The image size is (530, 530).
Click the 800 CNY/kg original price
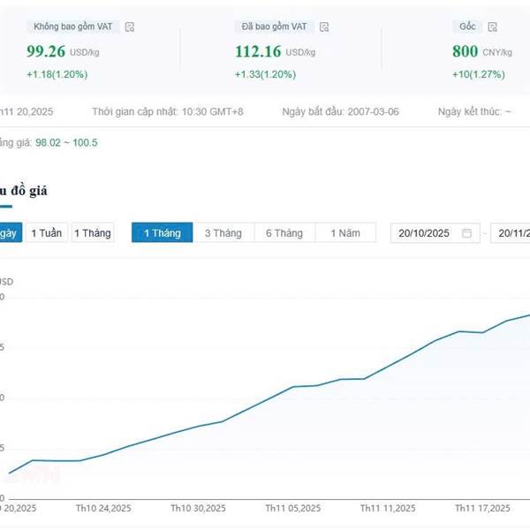pos(466,51)
